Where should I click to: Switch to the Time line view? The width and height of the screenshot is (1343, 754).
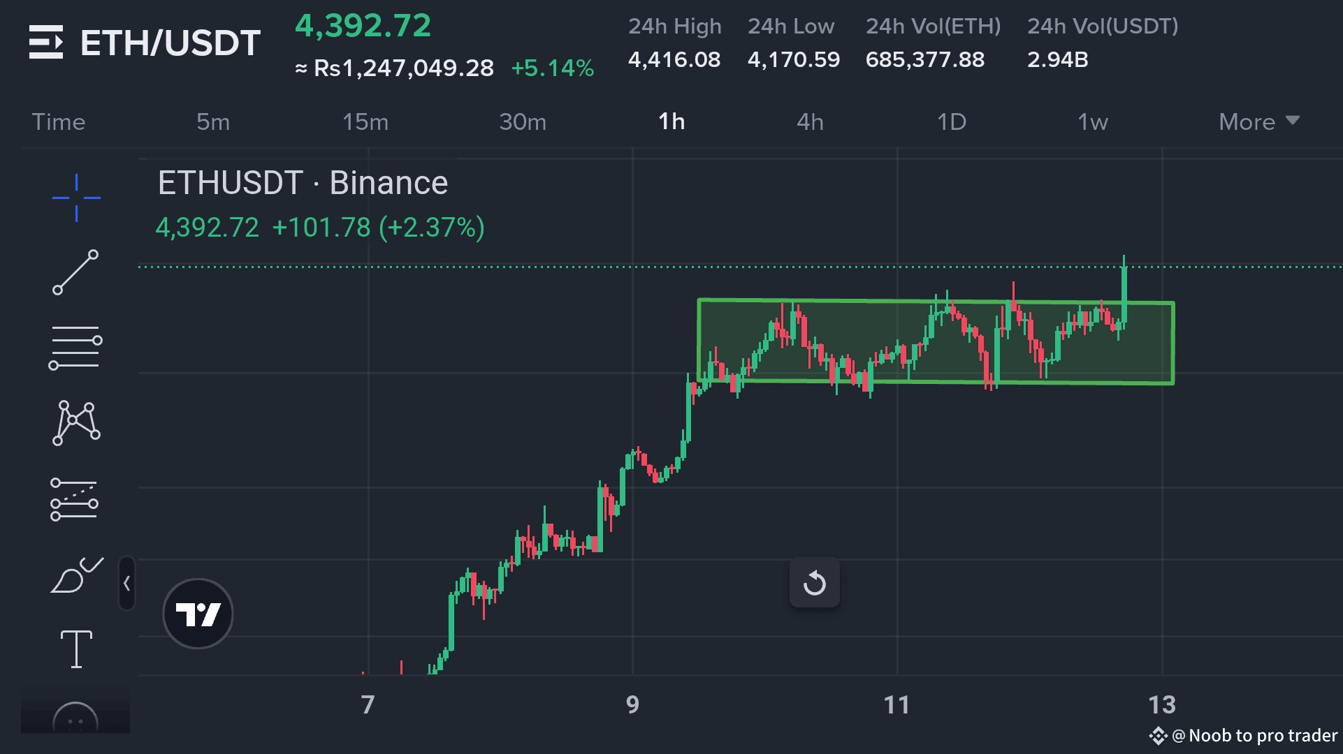[59, 122]
